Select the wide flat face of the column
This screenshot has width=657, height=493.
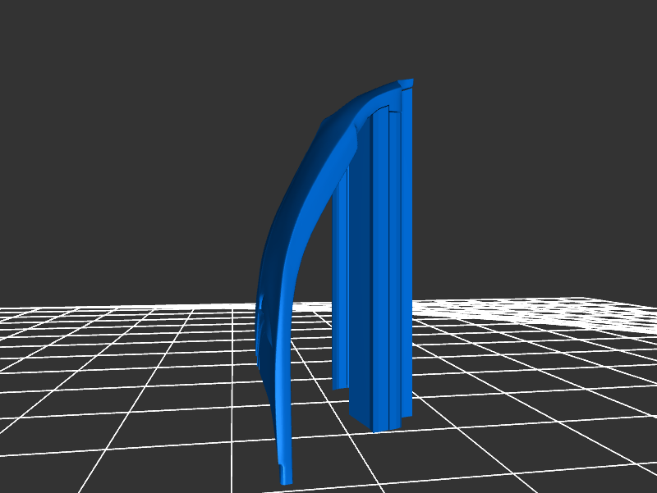(361, 271)
